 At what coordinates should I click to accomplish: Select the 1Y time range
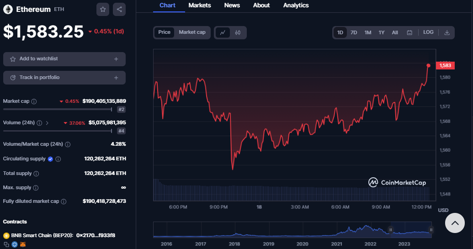coord(381,32)
